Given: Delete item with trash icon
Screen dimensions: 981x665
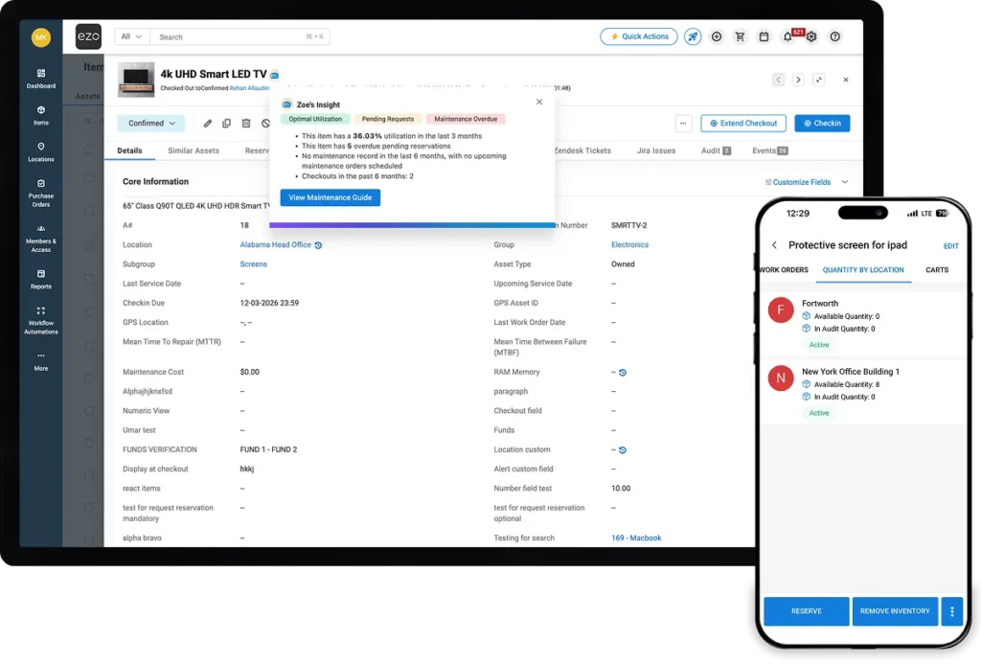Looking at the screenshot, I should click(246, 124).
